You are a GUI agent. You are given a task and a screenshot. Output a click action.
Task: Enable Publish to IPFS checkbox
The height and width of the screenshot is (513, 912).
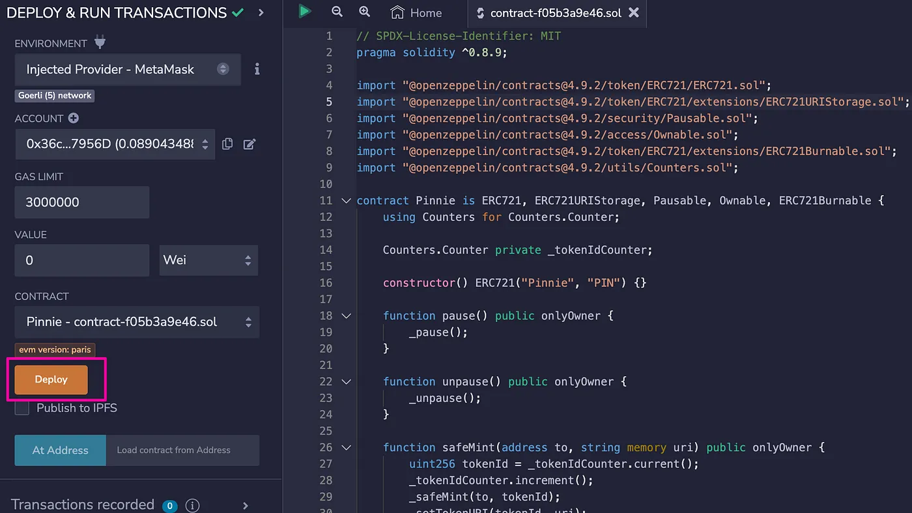(22, 408)
